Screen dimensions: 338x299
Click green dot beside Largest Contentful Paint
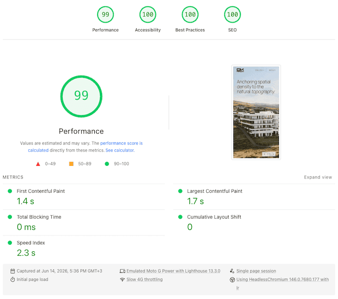[180, 191]
